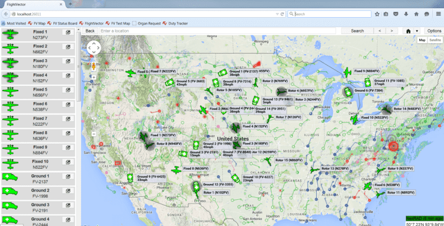The width and height of the screenshot is (444, 226).
Task: Click the Fixed 9 N884FV plane on map
Action: pyautogui.click(x=348, y=72)
